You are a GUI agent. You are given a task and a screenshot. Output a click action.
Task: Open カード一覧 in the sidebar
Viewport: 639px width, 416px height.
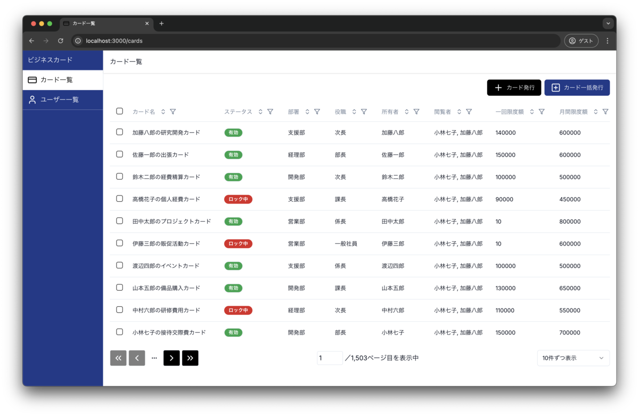(x=63, y=80)
